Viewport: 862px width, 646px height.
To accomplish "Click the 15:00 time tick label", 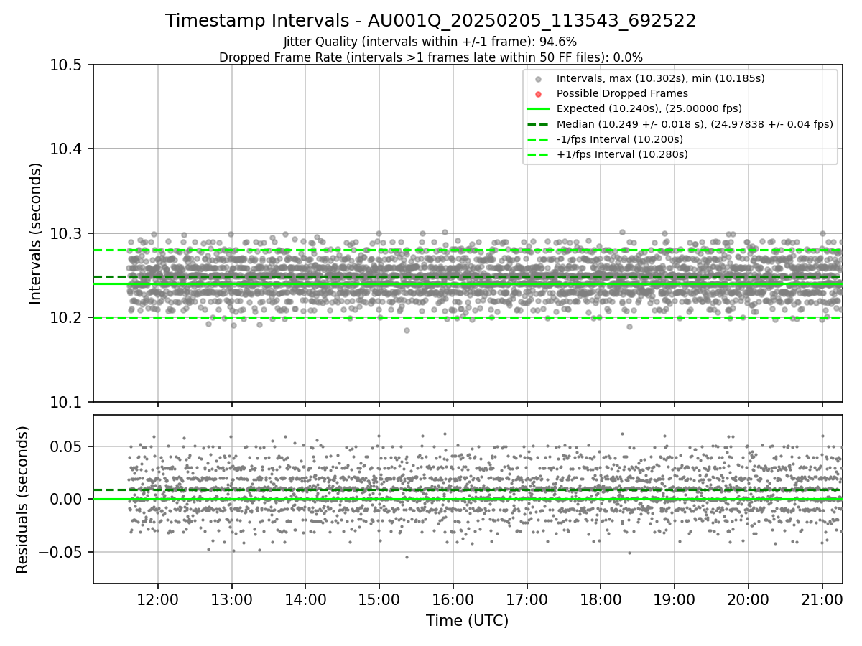I will coord(379,599).
